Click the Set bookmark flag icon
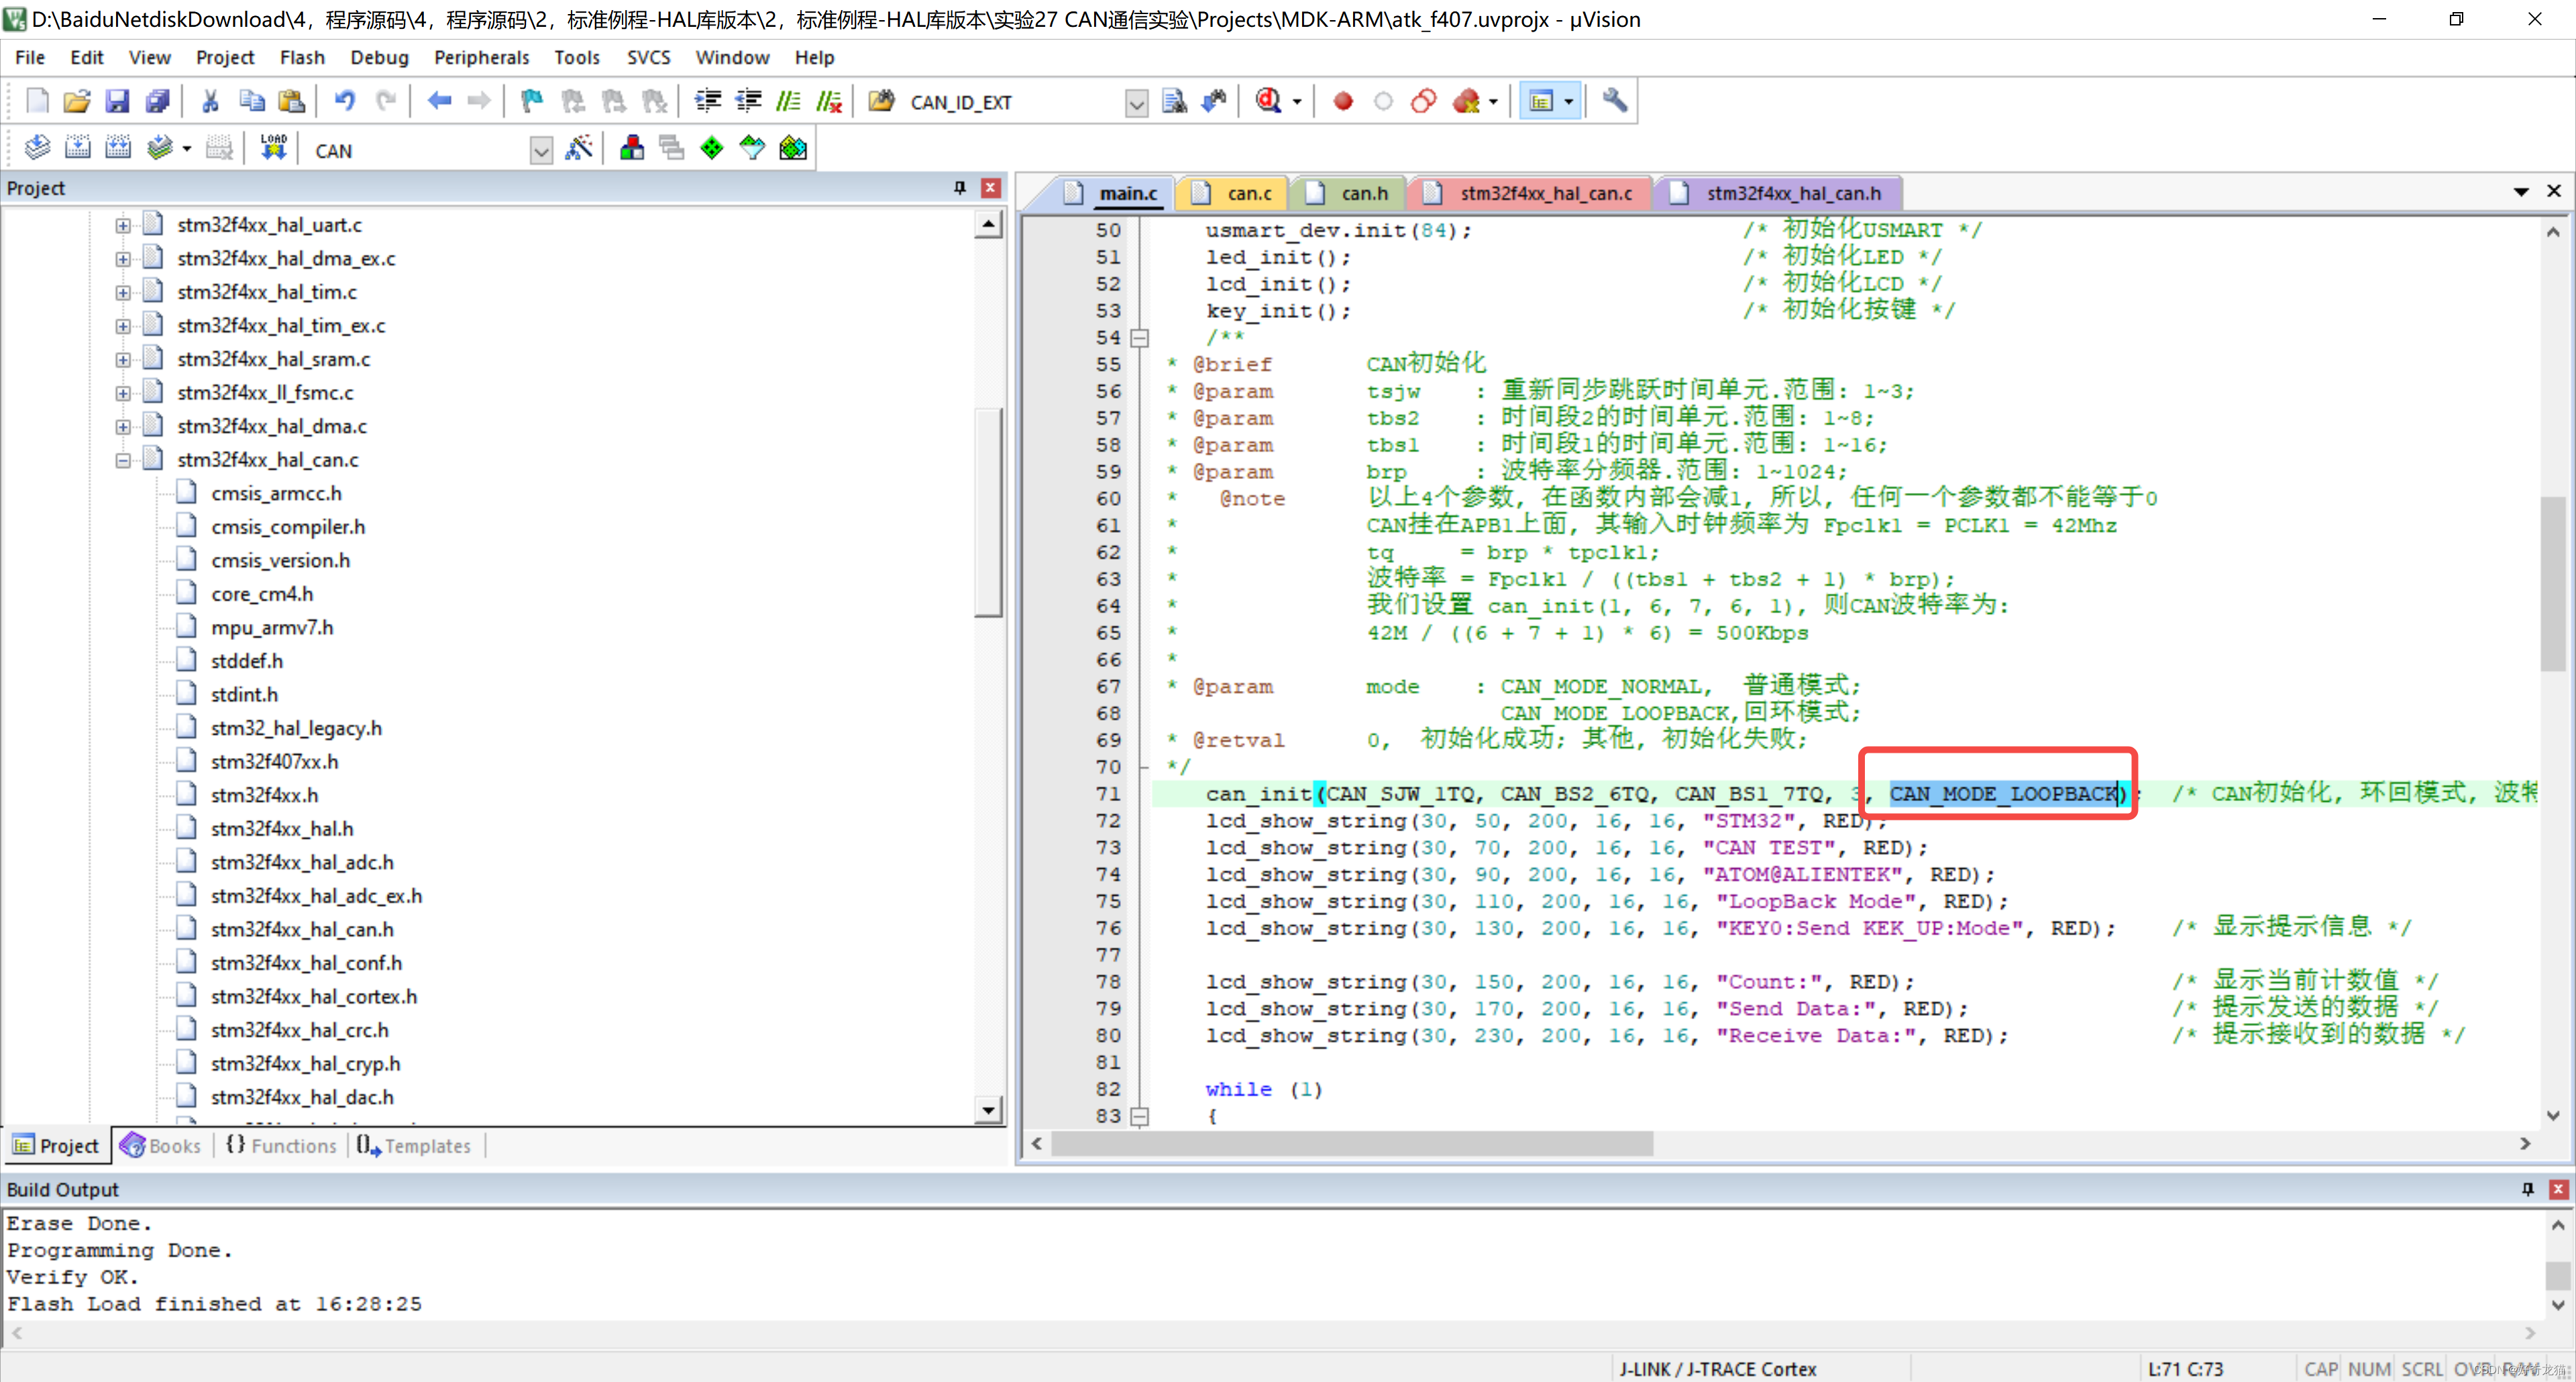 [x=532, y=101]
